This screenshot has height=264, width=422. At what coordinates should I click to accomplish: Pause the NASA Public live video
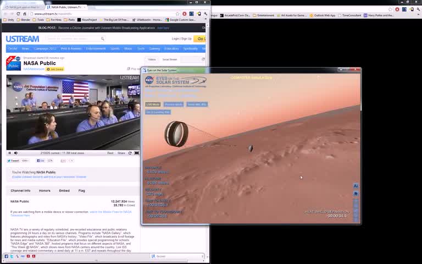pos(10,153)
